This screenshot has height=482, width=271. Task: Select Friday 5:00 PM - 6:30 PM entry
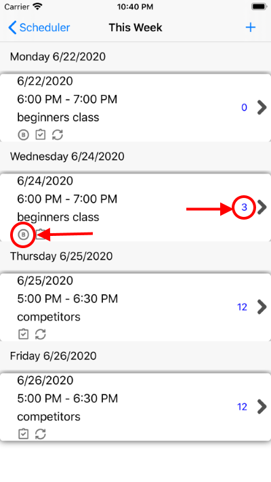pos(68,399)
